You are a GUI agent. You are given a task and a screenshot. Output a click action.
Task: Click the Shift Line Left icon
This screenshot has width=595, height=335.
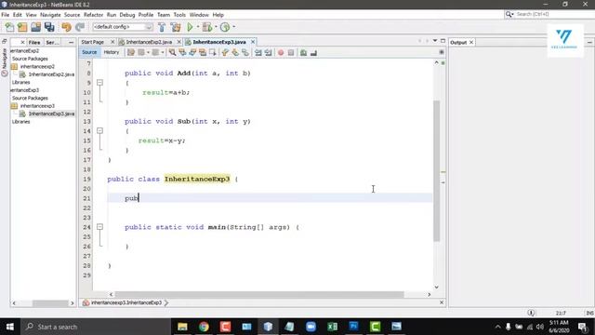click(x=258, y=53)
